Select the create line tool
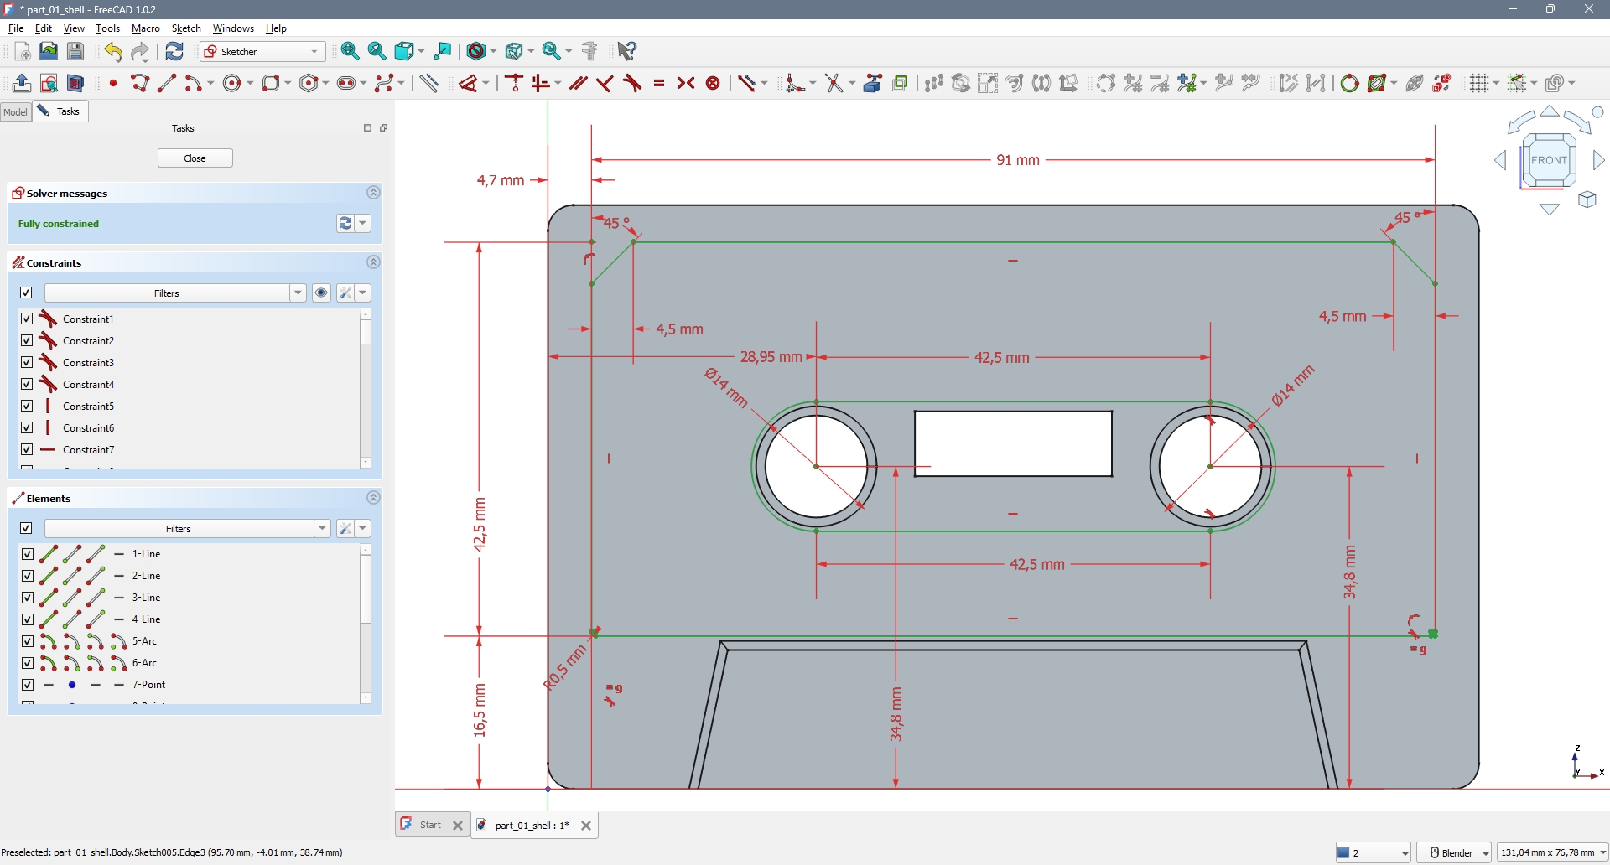The height and width of the screenshot is (865, 1610). 167,83
